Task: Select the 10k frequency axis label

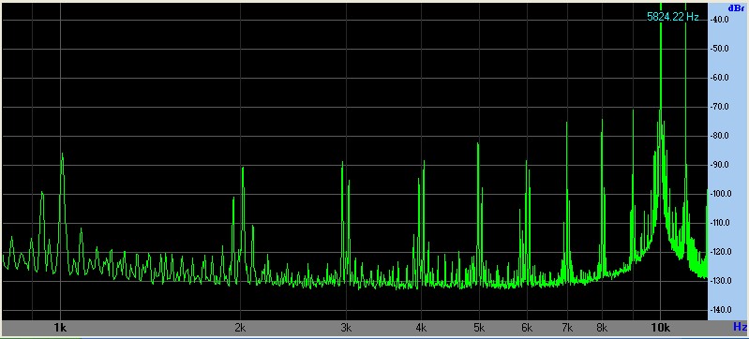Action: [x=660, y=328]
